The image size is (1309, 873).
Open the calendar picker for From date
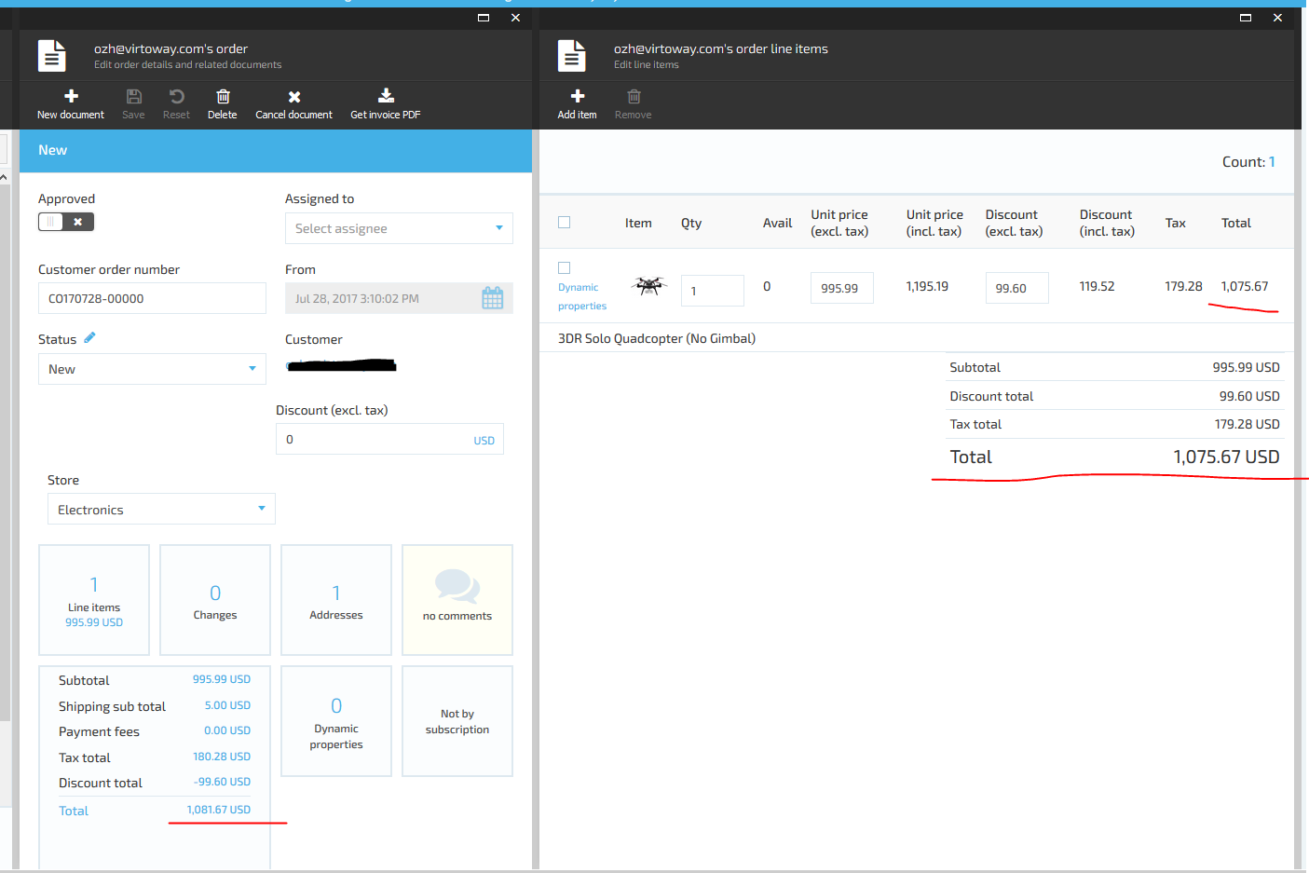tap(492, 298)
